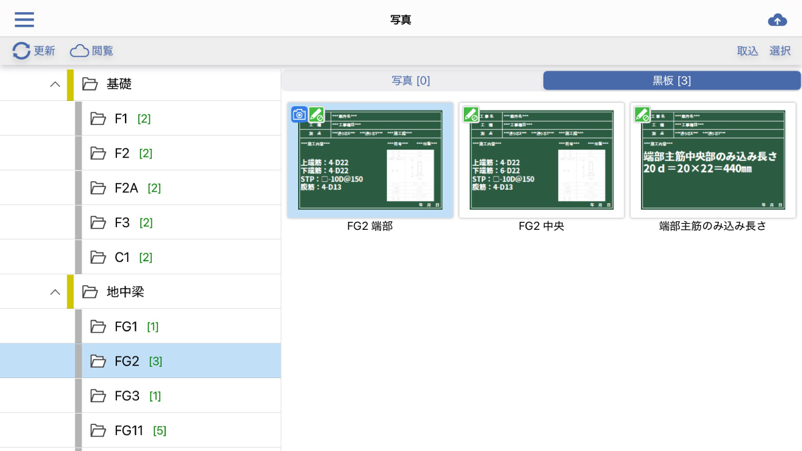Select the 黒板 [3] tab
802x451 pixels.
(x=672, y=81)
